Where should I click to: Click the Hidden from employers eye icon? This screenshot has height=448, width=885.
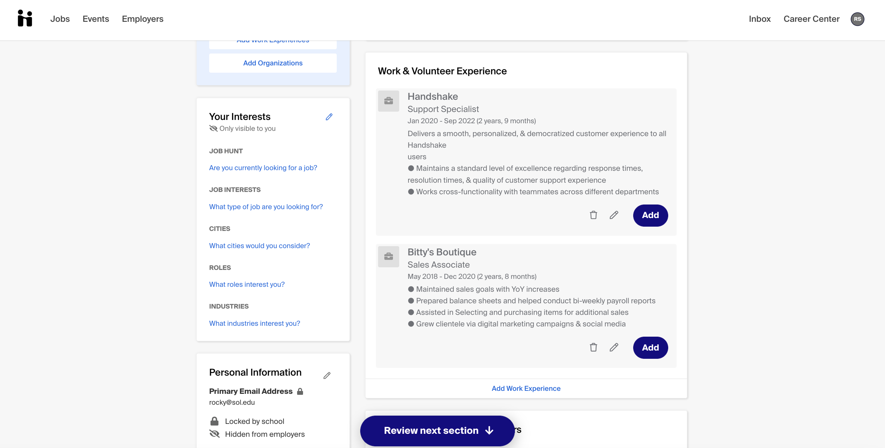click(214, 434)
